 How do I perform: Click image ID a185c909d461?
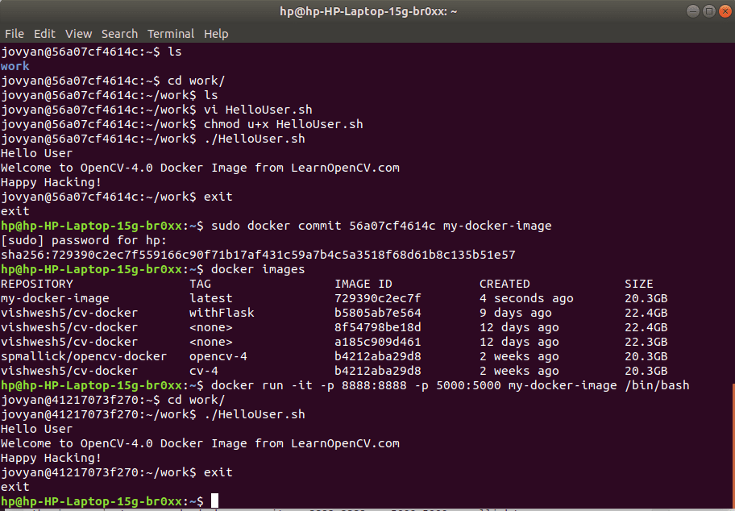378,343
